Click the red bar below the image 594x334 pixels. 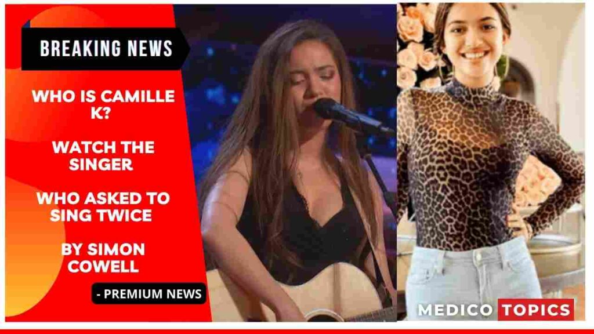tap(297, 332)
